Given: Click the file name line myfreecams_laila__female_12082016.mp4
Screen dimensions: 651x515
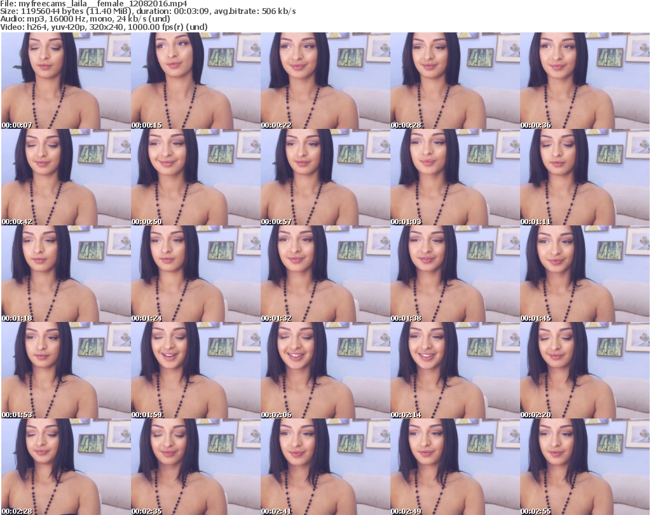Looking at the screenshot, I should [93, 4].
